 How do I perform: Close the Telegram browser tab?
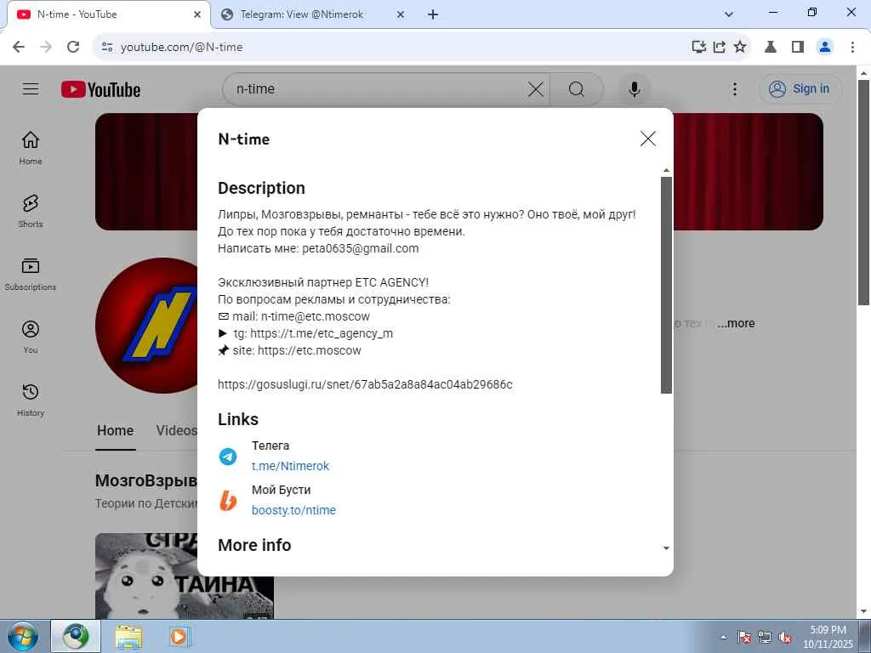(401, 14)
